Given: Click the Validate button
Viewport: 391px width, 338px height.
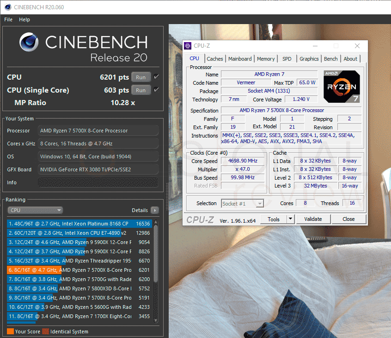Looking at the screenshot, I should point(313,219).
